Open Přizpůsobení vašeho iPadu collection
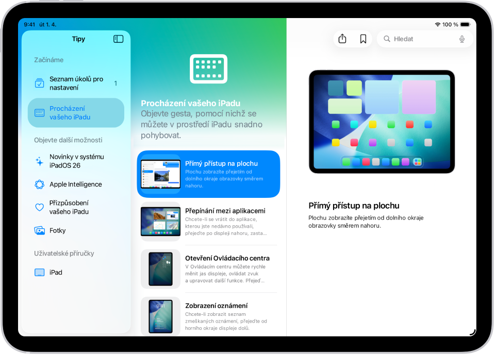 point(76,207)
